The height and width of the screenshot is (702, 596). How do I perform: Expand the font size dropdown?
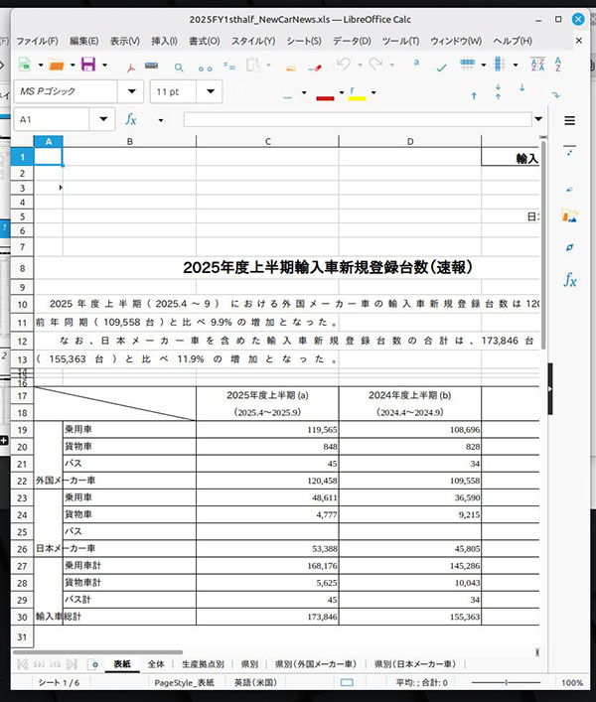pos(213,92)
